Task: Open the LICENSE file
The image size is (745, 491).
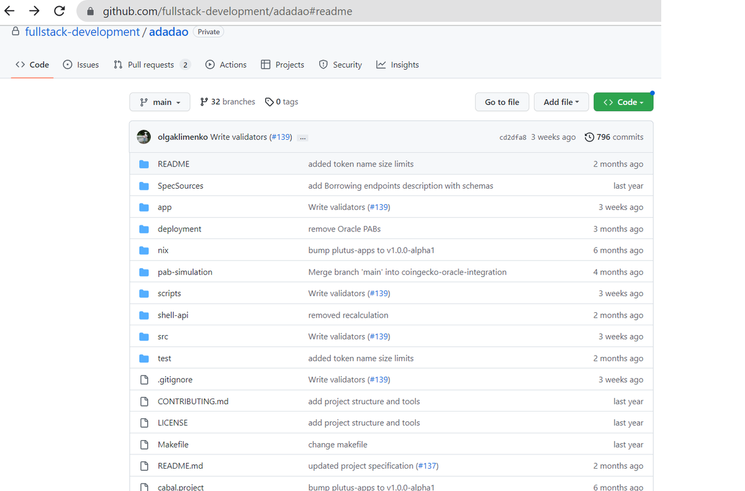Action: [x=173, y=423]
